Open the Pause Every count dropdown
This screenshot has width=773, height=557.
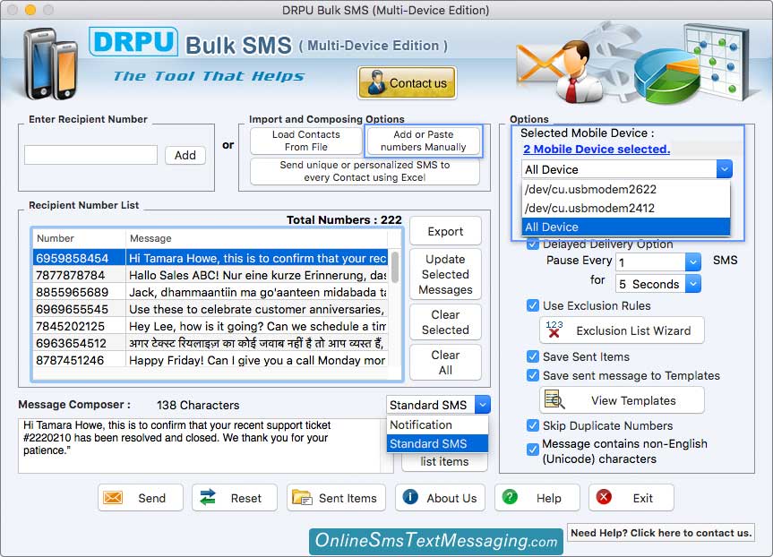[692, 261]
